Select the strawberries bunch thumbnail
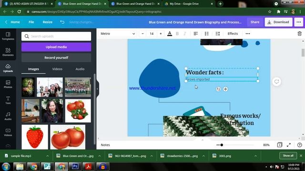The image size is (305, 171). coord(78,111)
